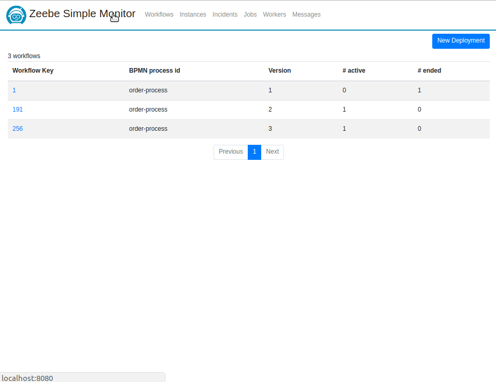
Task: Click version value 3 in row 256
Action: point(270,129)
